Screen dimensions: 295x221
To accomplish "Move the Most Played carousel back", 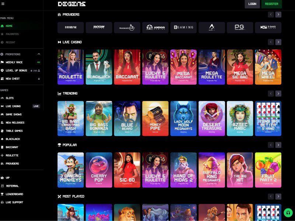I will 271,196.
